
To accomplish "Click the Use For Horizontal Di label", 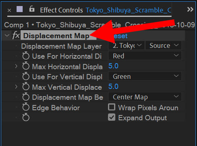I will pyautogui.click(x=67, y=56).
